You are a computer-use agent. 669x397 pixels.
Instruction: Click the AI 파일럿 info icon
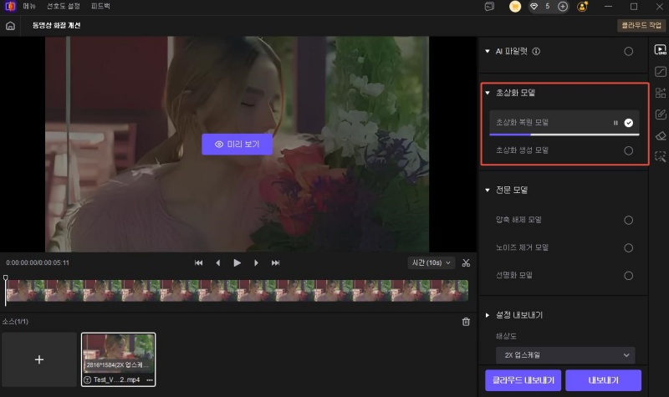(x=537, y=52)
